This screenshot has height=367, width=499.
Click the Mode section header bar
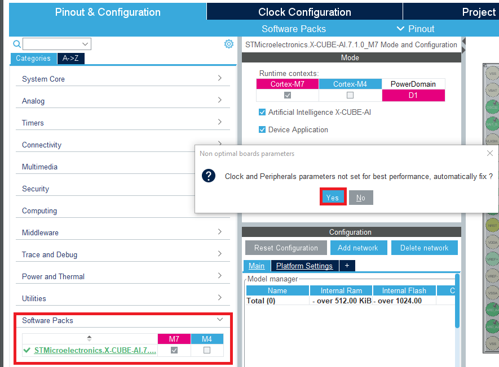[x=351, y=57]
